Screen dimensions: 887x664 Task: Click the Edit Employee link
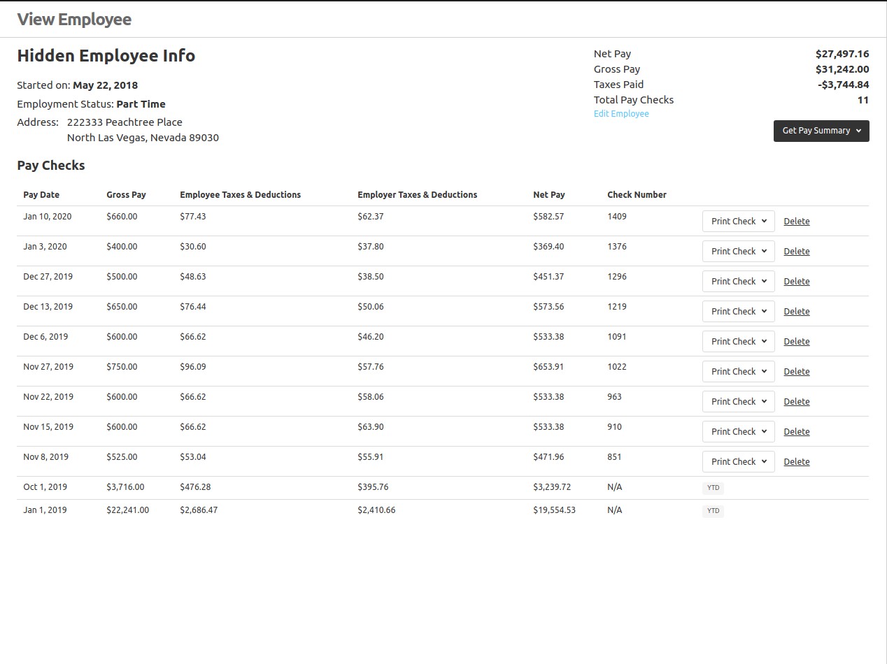(x=620, y=113)
